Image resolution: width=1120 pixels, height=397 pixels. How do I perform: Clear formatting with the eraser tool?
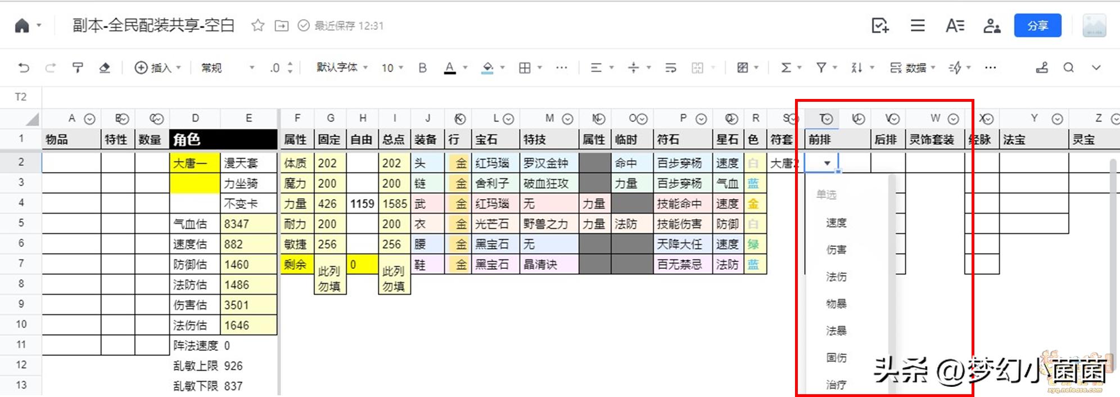[x=105, y=68]
